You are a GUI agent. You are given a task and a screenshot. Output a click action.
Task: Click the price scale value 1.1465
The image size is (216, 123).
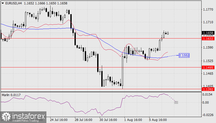[x=208, y=73]
